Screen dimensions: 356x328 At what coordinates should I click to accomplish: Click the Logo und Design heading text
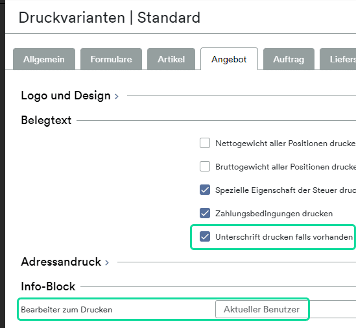point(65,95)
